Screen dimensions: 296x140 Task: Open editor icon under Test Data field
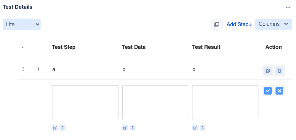pyautogui.click(x=125, y=128)
